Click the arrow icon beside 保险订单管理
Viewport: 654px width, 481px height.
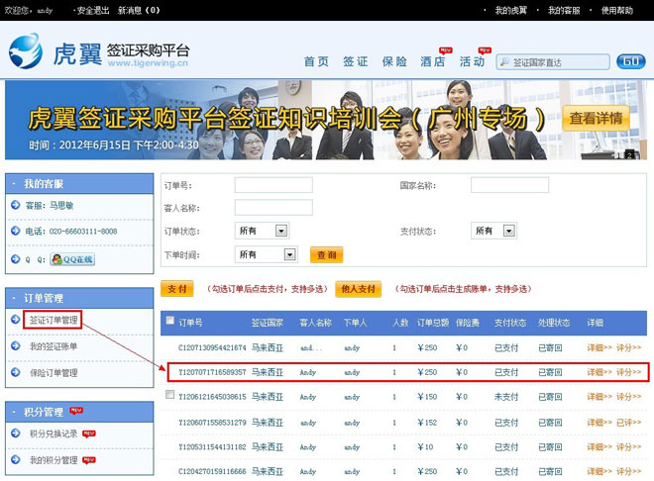(x=16, y=372)
